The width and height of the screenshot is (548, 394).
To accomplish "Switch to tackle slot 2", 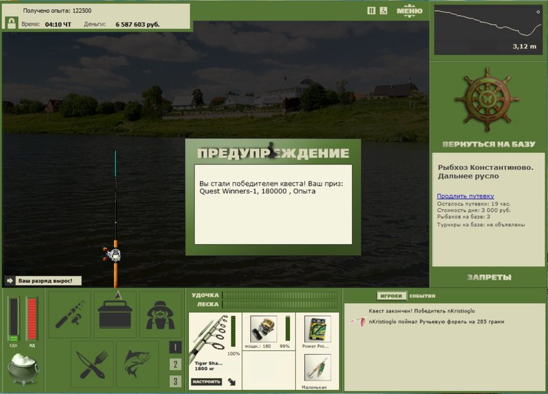I will pos(175,365).
